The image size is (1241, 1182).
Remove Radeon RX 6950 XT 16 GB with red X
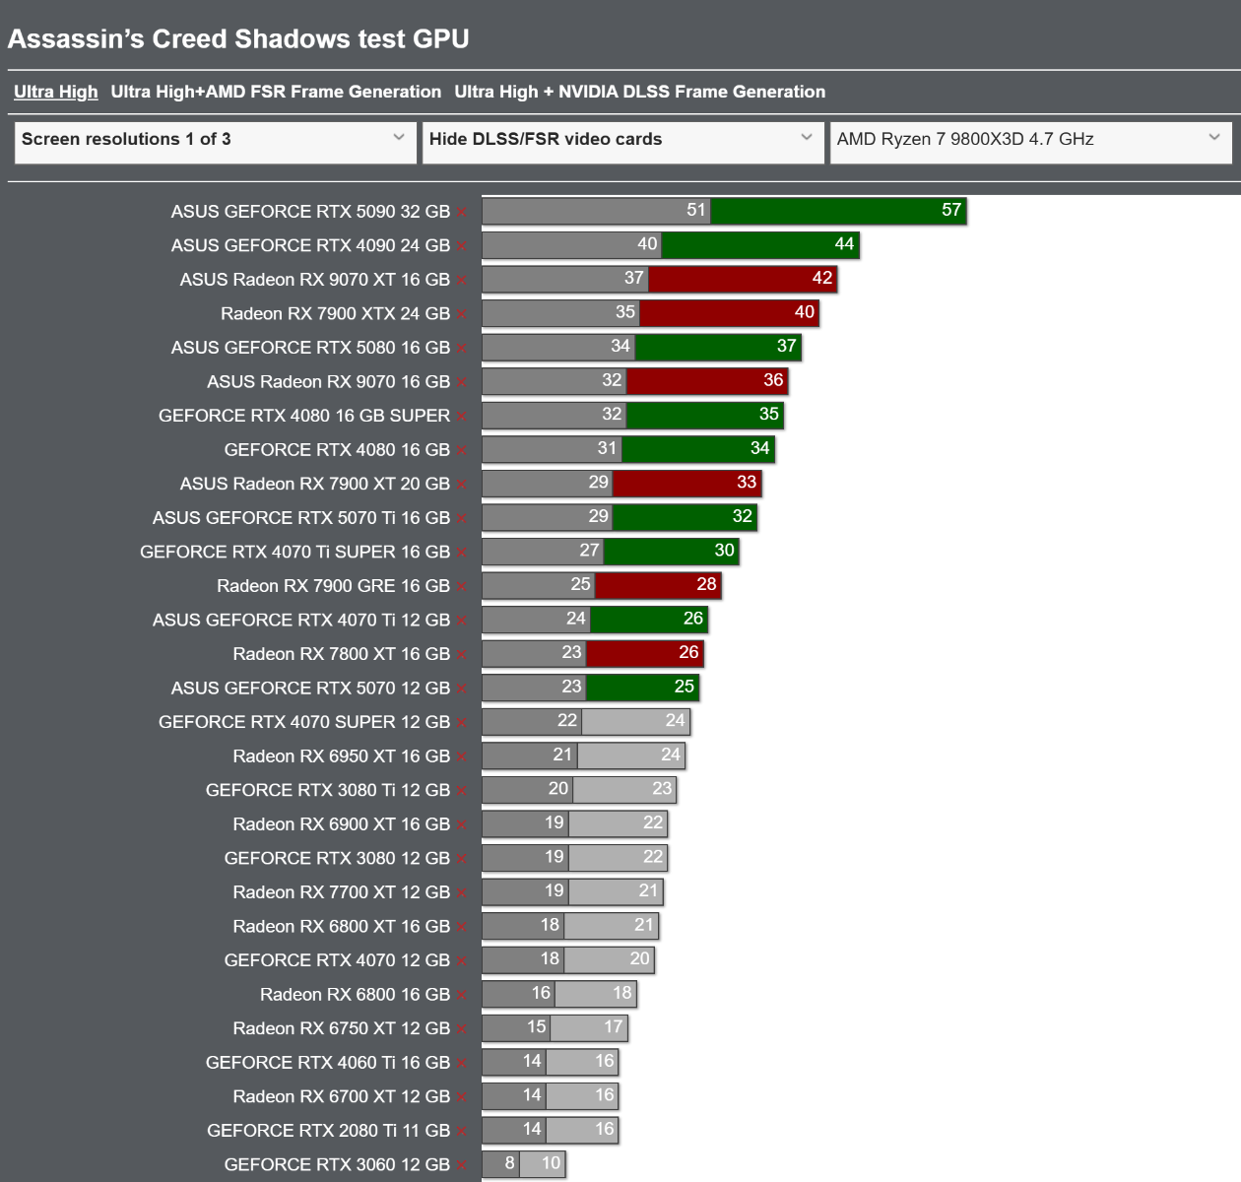pyautogui.click(x=461, y=756)
